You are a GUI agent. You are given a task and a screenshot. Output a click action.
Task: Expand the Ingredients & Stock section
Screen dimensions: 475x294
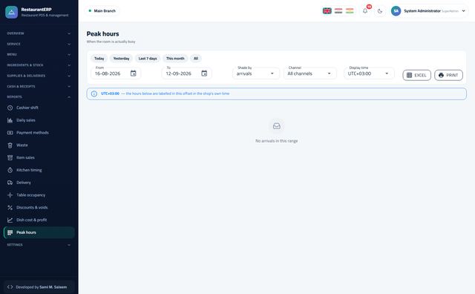pyautogui.click(x=39, y=65)
